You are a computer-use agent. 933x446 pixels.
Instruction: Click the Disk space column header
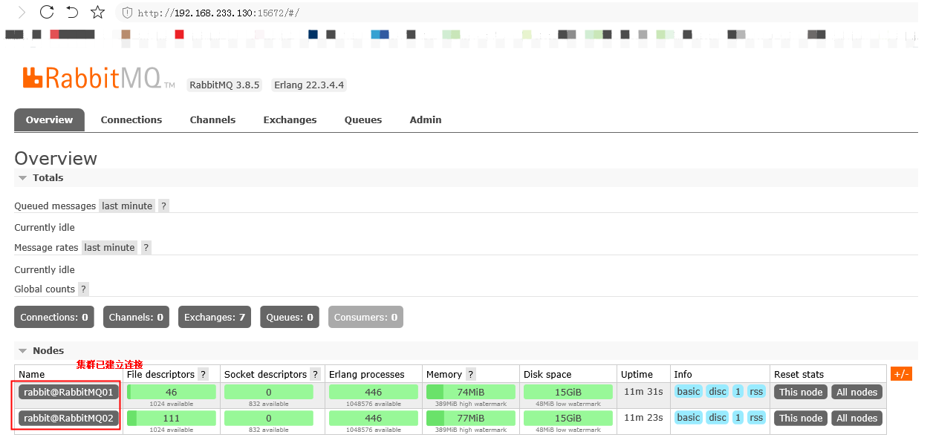pos(547,375)
